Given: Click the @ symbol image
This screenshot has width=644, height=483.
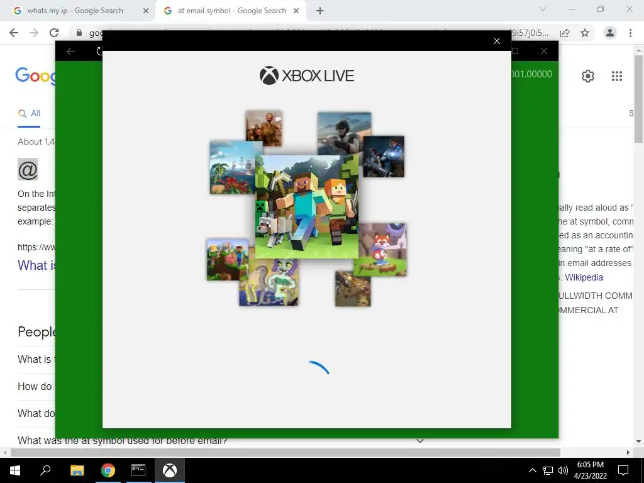Looking at the screenshot, I should tap(28, 169).
